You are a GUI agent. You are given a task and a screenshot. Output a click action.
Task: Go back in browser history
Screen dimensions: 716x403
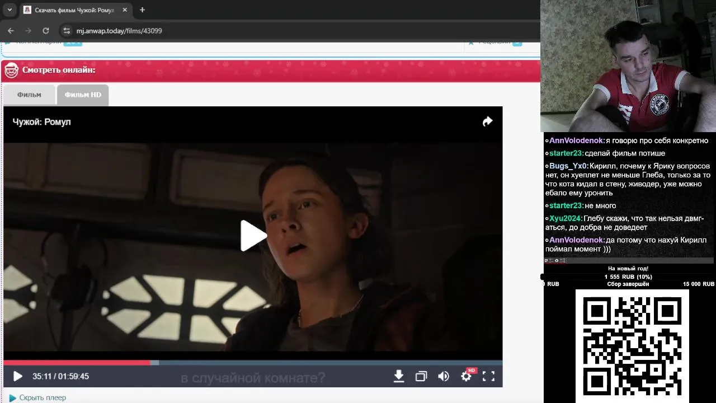pyautogui.click(x=11, y=31)
